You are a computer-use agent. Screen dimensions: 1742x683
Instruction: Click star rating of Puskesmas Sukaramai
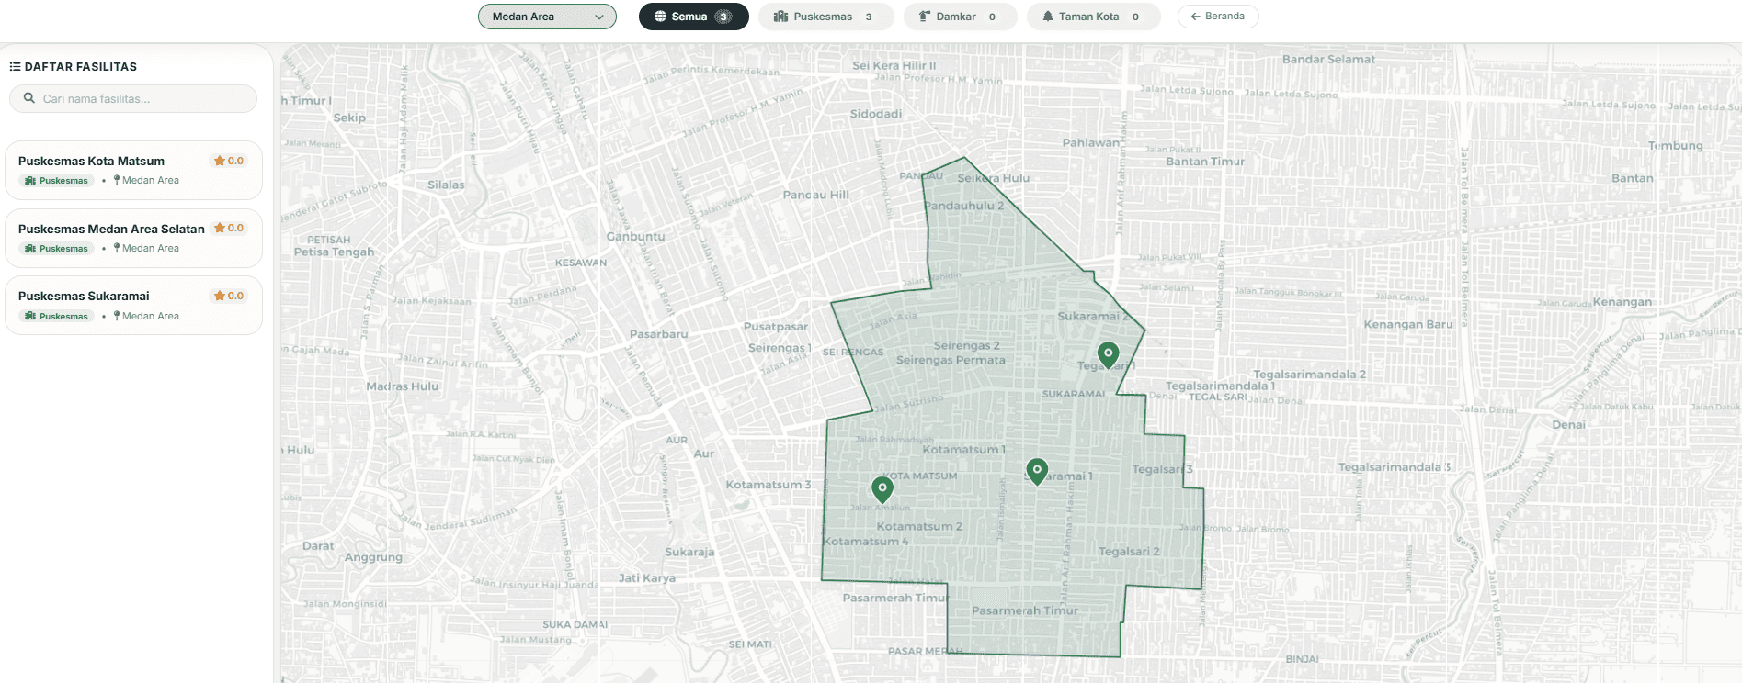click(x=229, y=296)
